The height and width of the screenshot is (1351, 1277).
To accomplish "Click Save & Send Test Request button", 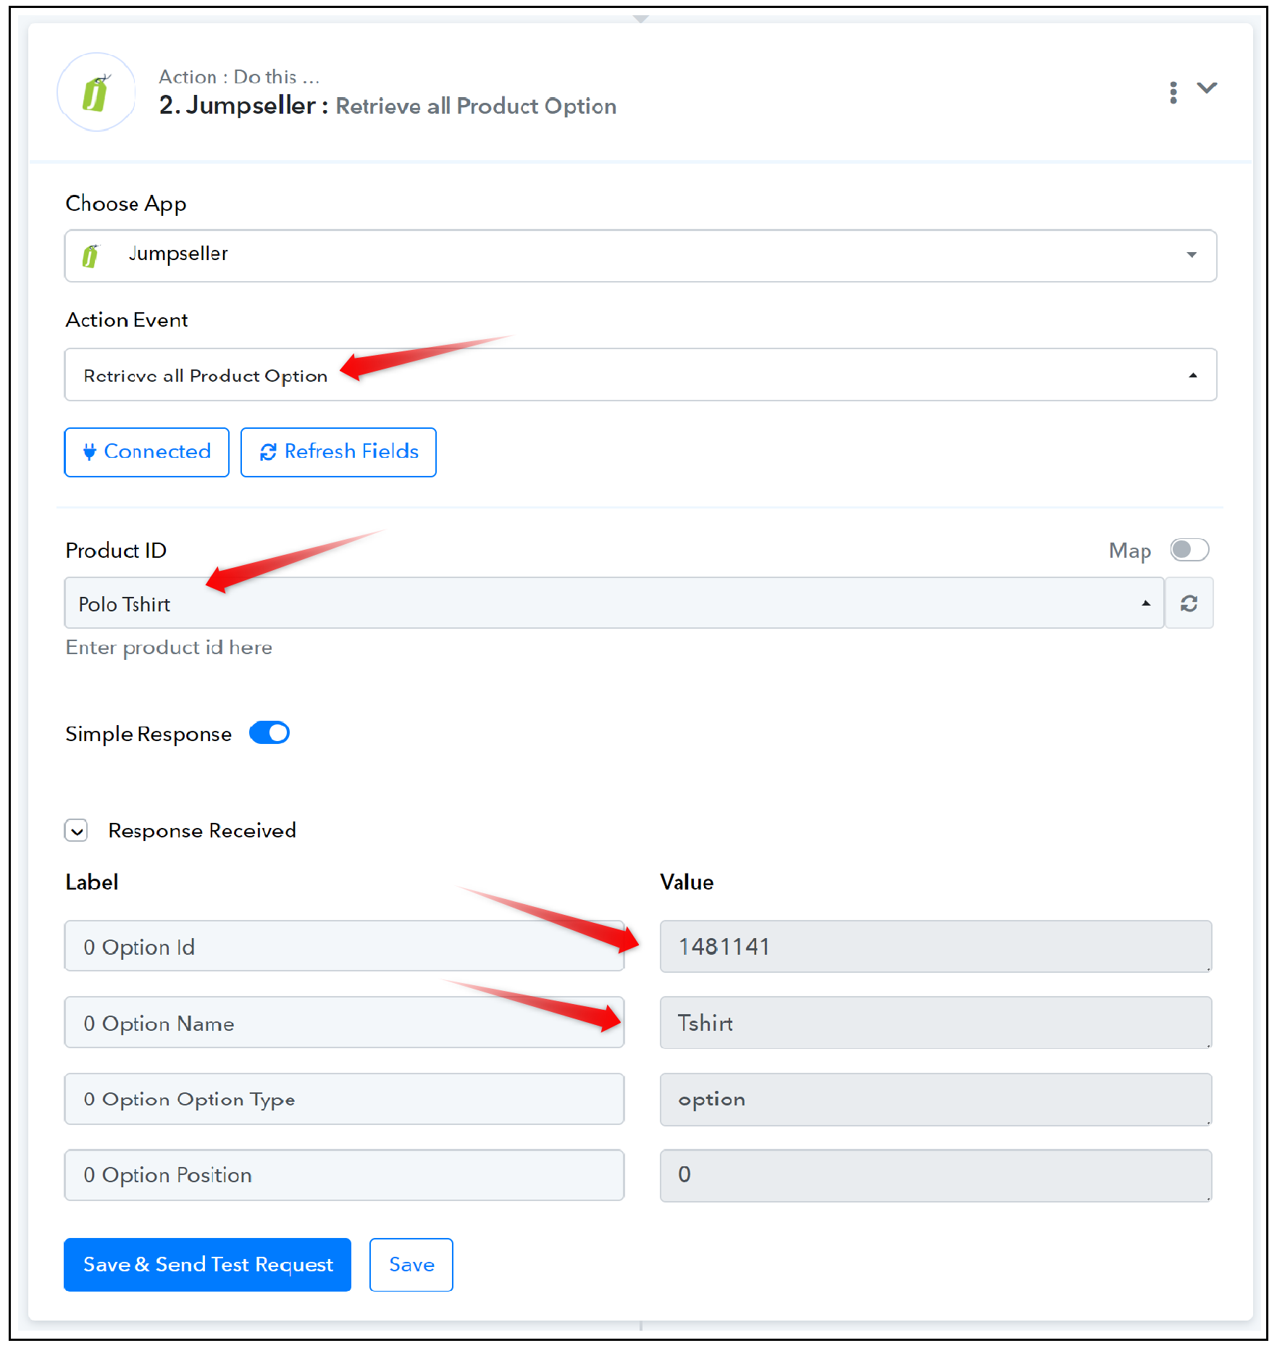I will [207, 1264].
